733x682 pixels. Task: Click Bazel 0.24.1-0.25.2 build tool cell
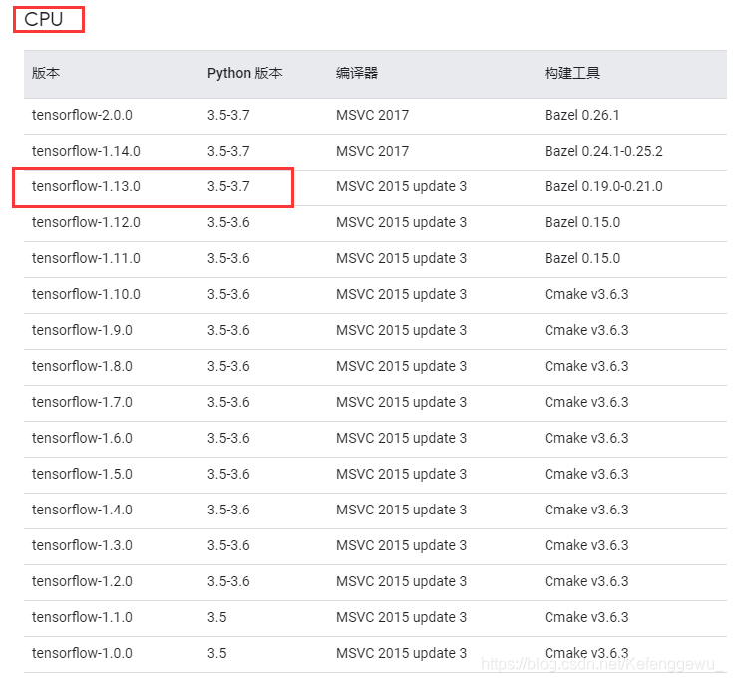(x=603, y=151)
